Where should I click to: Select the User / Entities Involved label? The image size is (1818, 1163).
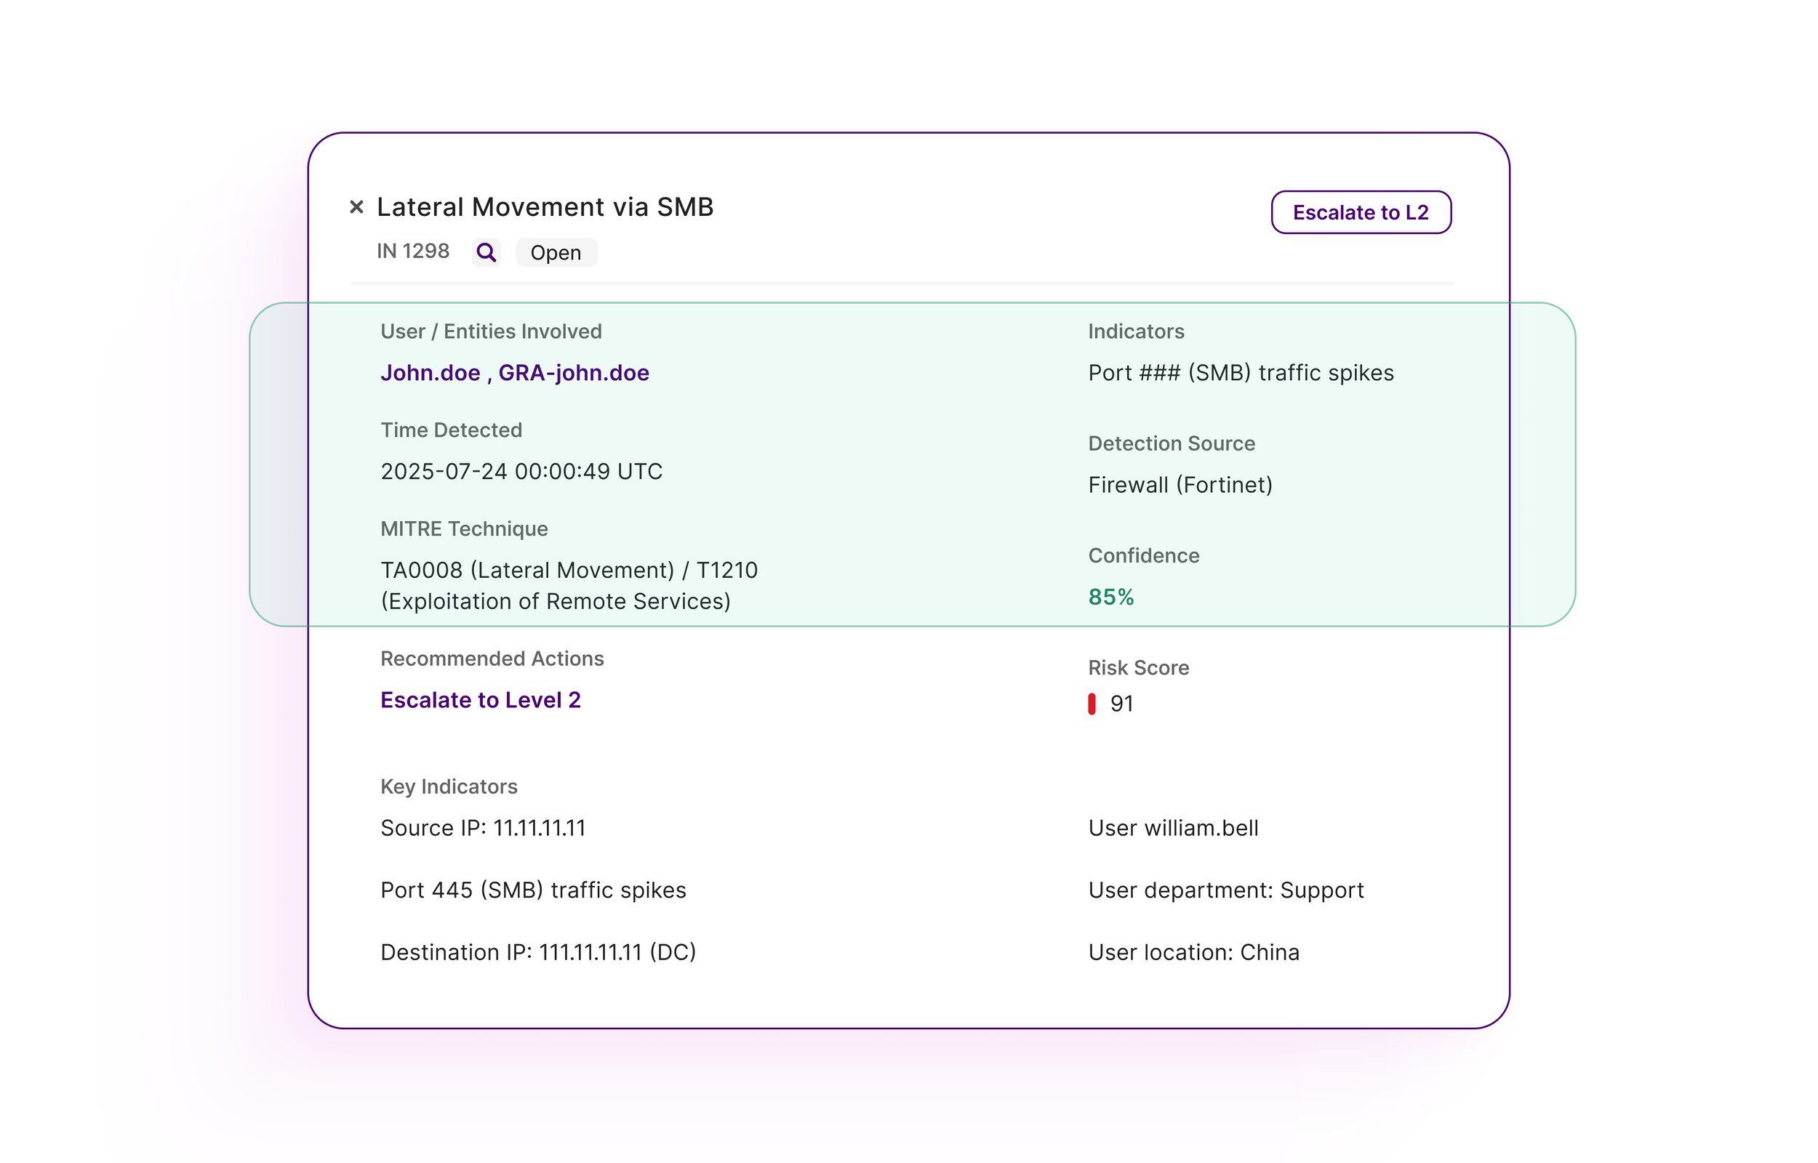click(491, 331)
